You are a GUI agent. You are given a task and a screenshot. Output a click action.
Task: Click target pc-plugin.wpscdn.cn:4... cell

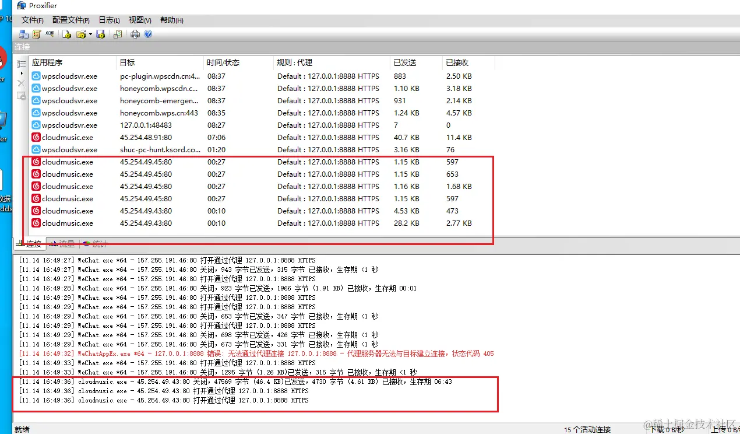[x=160, y=76]
